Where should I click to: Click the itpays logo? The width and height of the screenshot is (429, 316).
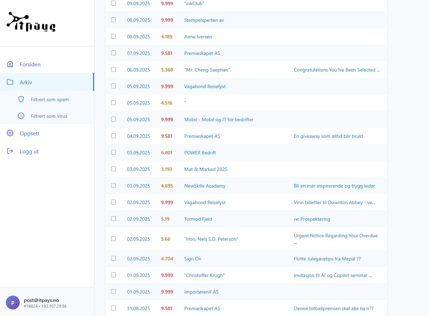point(31,22)
